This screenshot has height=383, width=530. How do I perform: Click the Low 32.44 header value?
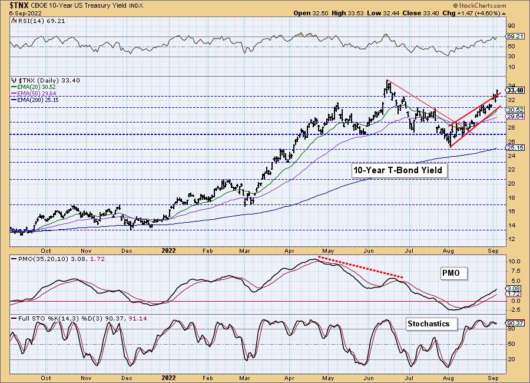click(383, 13)
